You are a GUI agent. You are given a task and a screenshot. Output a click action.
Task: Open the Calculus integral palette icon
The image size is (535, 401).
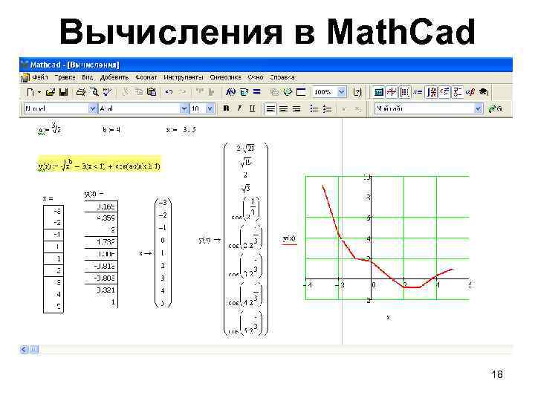(x=431, y=92)
